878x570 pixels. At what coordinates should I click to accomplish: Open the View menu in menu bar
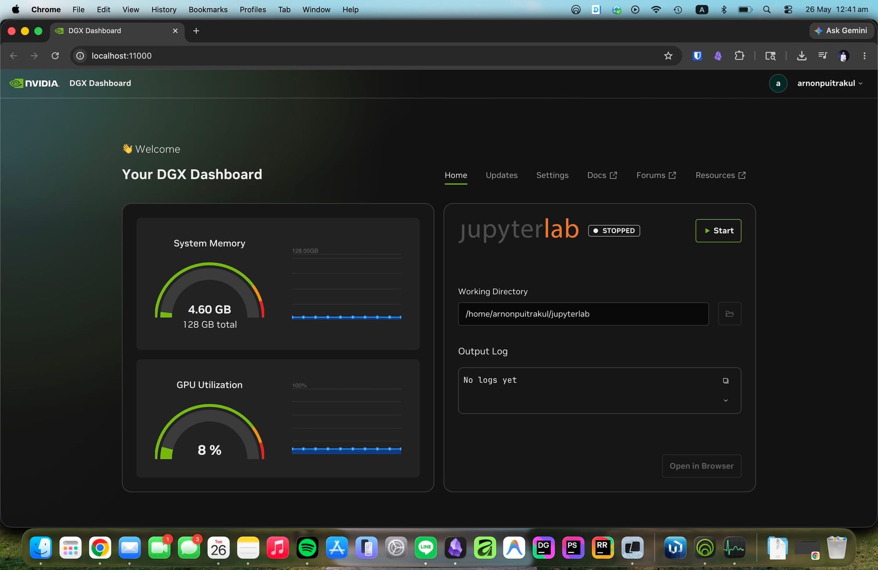click(131, 10)
